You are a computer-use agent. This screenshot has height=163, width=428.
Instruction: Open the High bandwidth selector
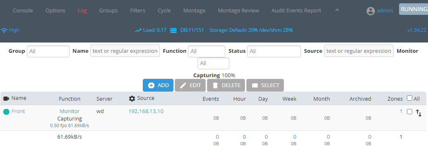pyautogui.click(x=14, y=30)
